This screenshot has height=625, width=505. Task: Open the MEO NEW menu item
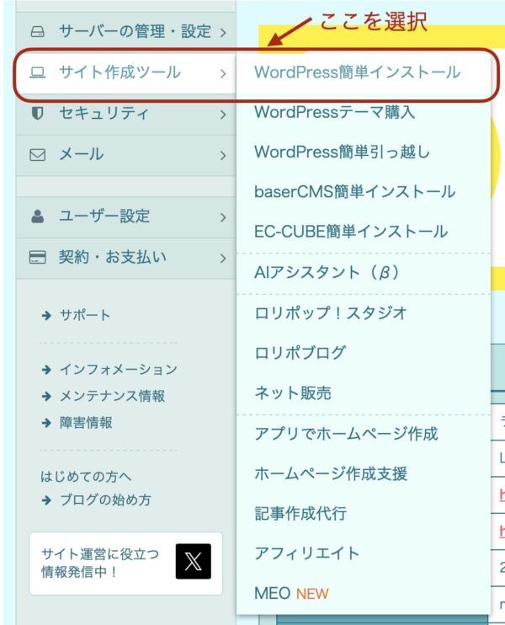pyautogui.click(x=291, y=594)
